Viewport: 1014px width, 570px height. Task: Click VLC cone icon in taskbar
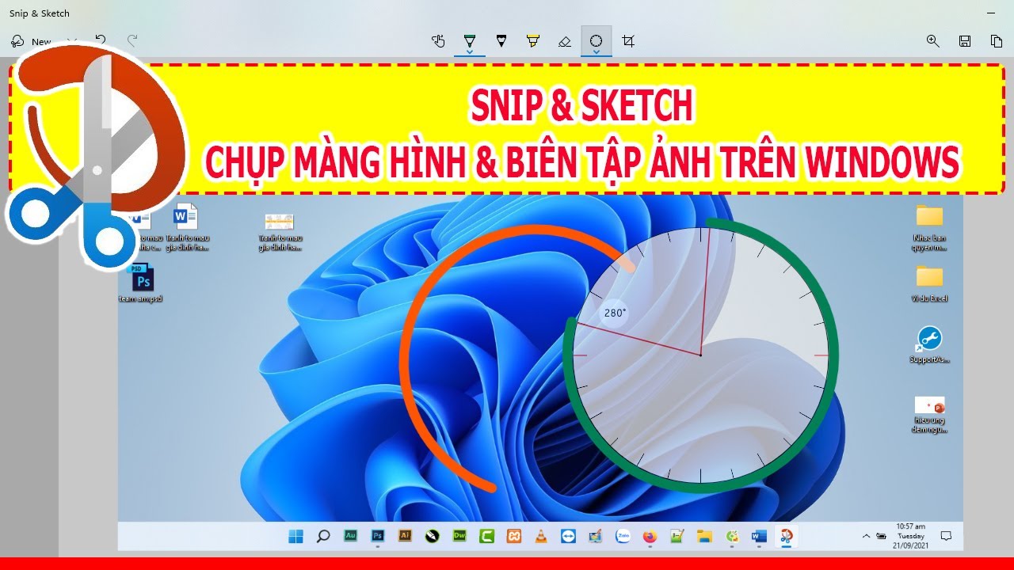(x=541, y=536)
